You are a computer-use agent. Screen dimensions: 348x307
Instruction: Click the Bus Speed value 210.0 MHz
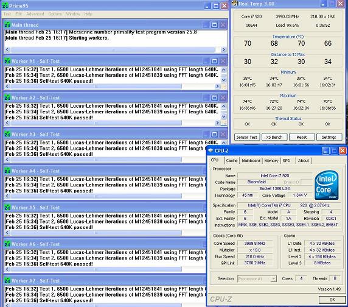tap(255, 256)
